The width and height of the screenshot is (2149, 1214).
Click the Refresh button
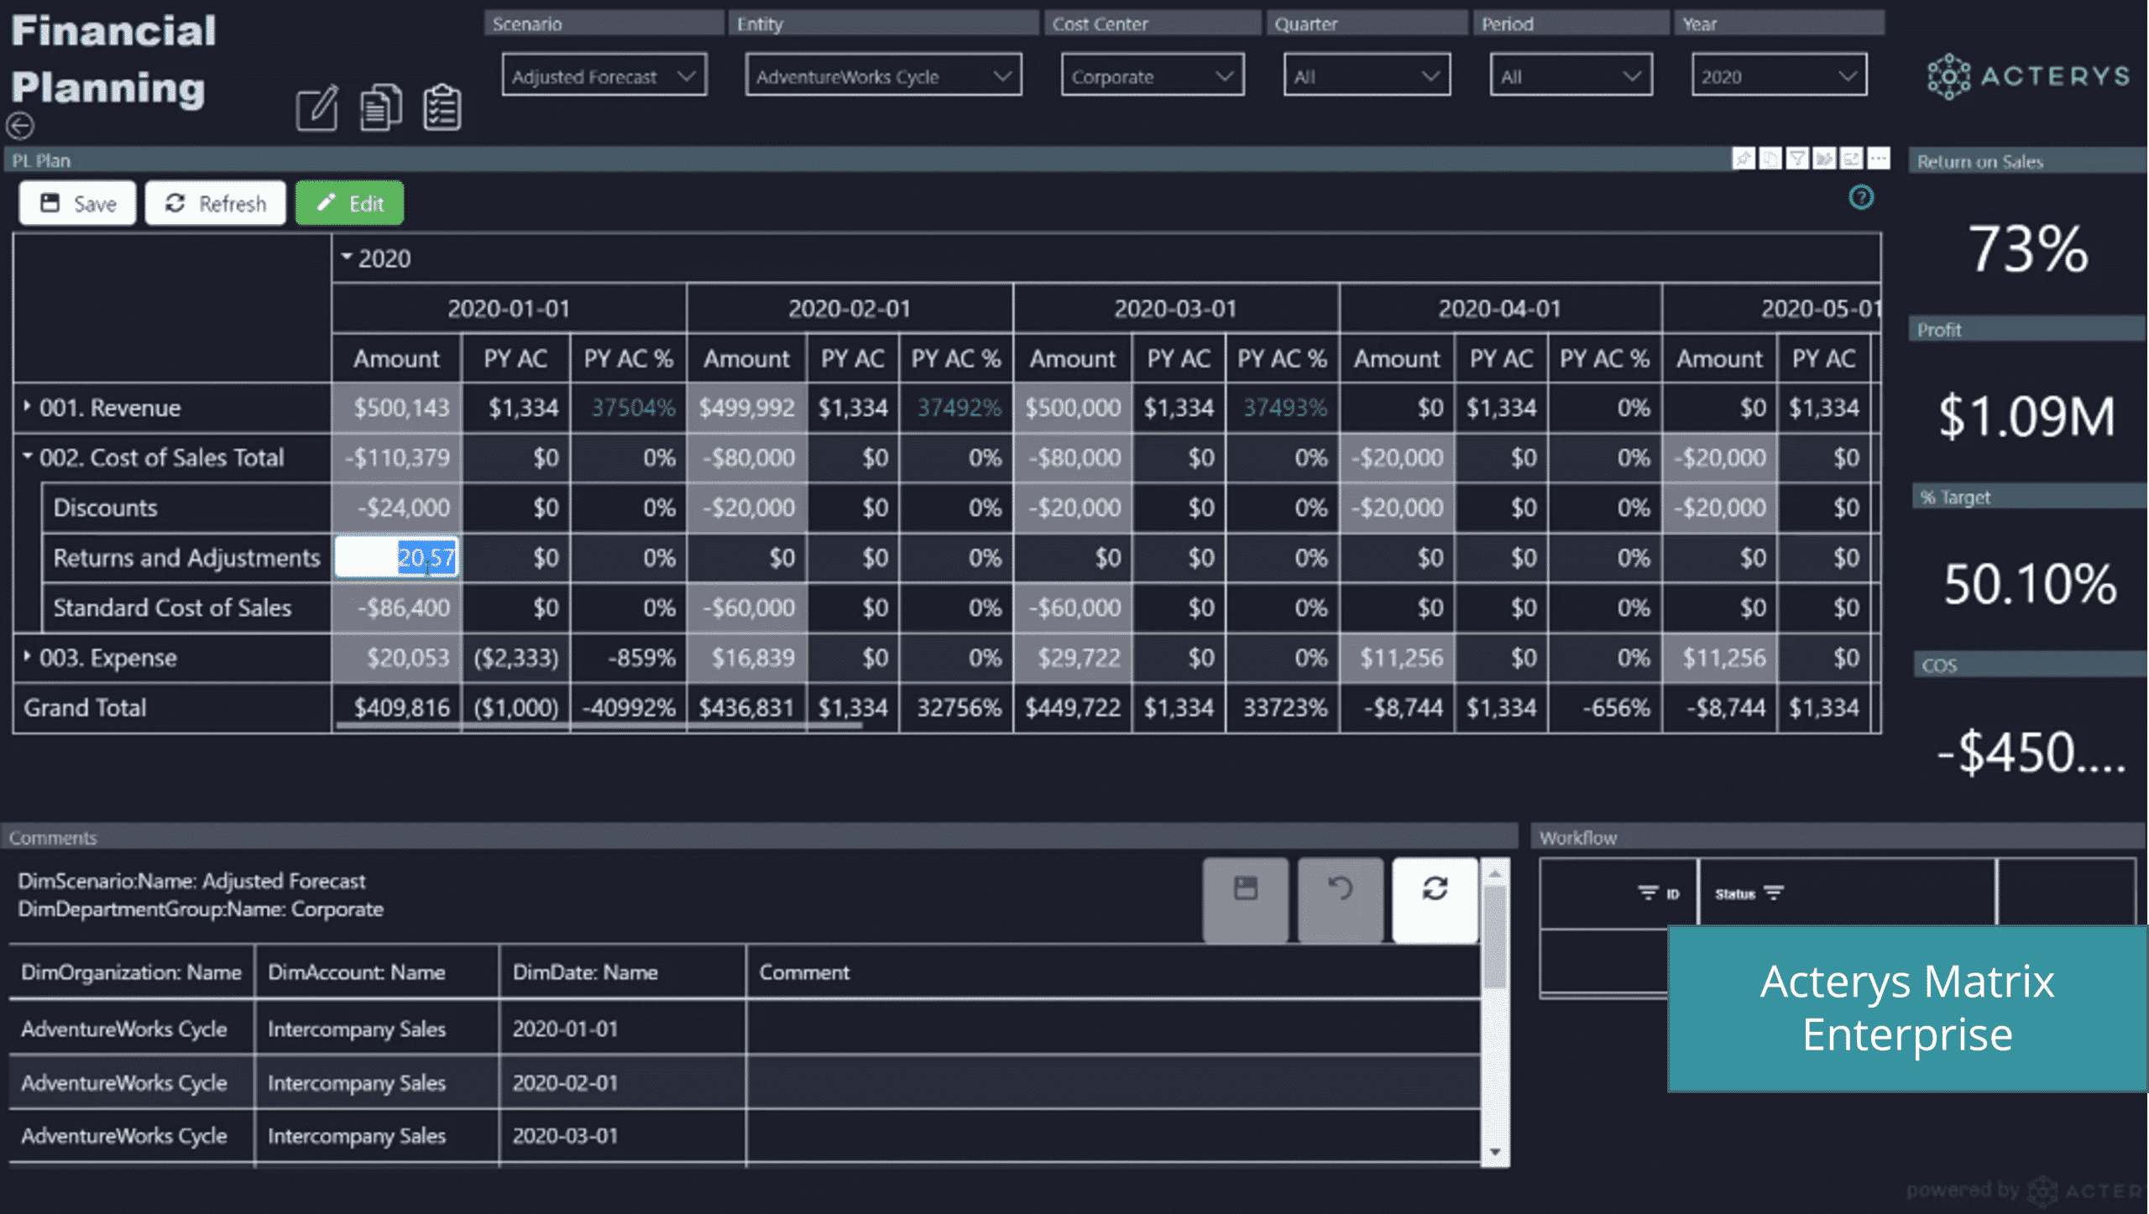216,203
